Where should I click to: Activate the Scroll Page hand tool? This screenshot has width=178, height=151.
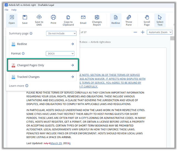(x=147, y=20)
